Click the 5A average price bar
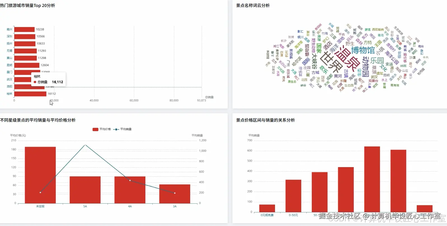Screen dimensions: 447x226 coord(85,190)
